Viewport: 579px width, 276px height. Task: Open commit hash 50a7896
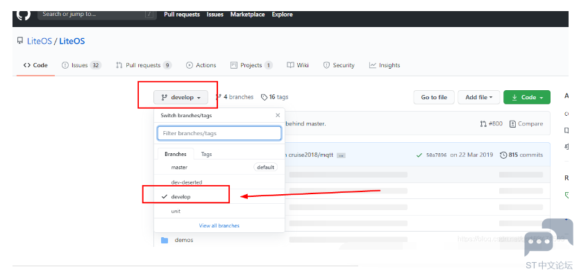pos(437,155)
